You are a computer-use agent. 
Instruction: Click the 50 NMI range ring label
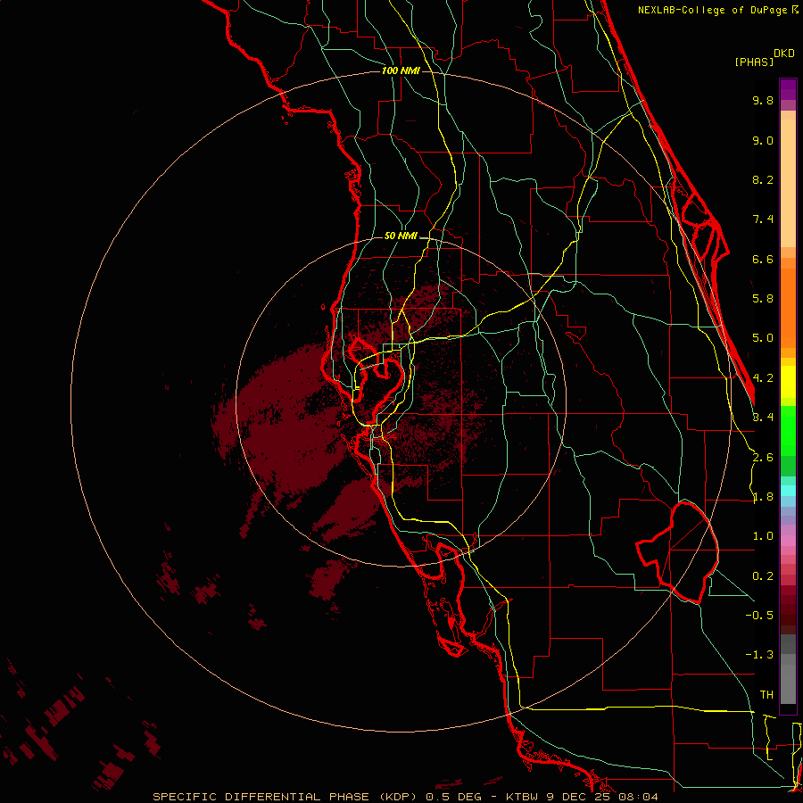[x=401, y=236]
